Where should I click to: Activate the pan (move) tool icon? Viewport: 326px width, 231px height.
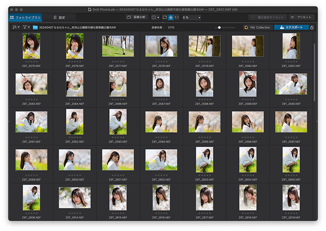[x=171, y=17]
